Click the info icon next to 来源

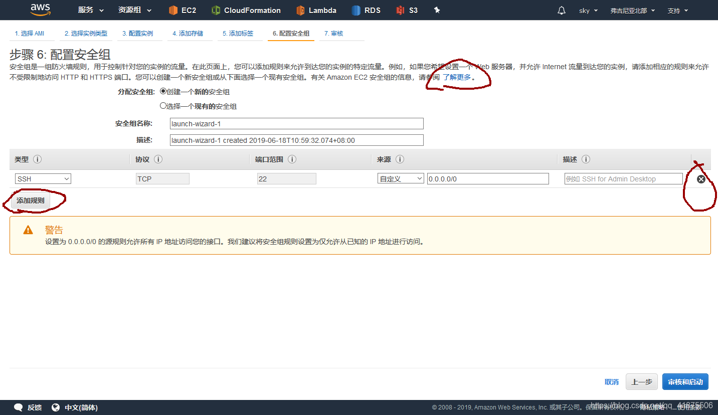[x=400, y=159]
